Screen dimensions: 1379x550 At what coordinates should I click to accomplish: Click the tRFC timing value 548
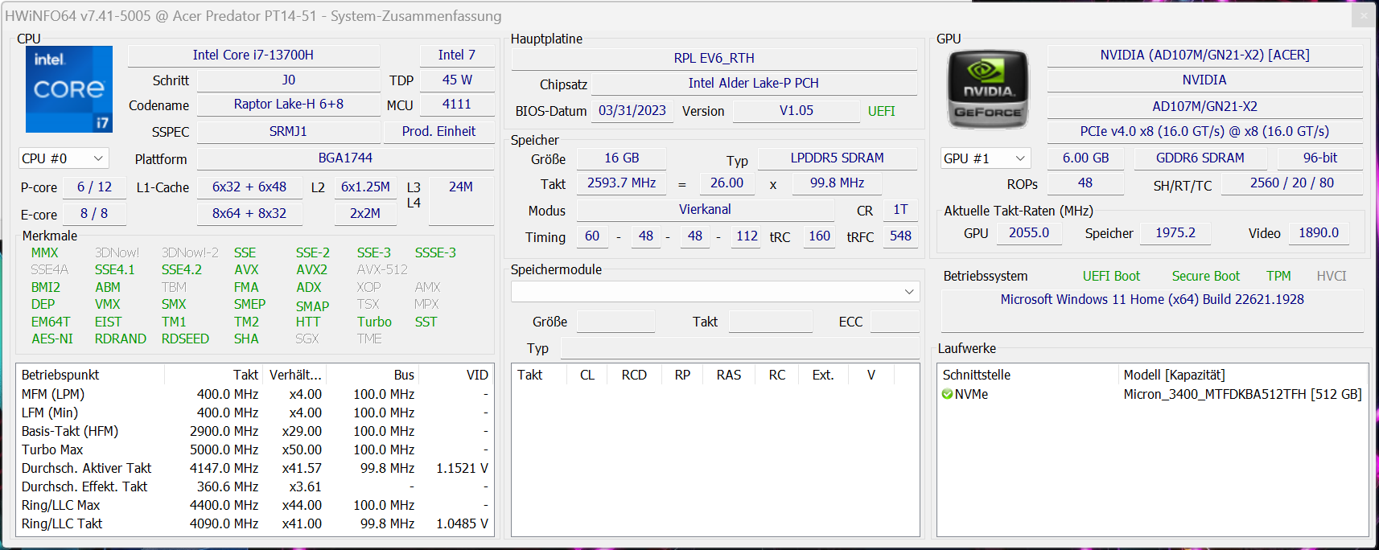(x=900, y=236)
